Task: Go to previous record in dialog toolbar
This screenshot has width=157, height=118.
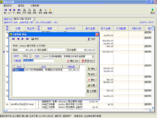Action: tap(18, 39)
